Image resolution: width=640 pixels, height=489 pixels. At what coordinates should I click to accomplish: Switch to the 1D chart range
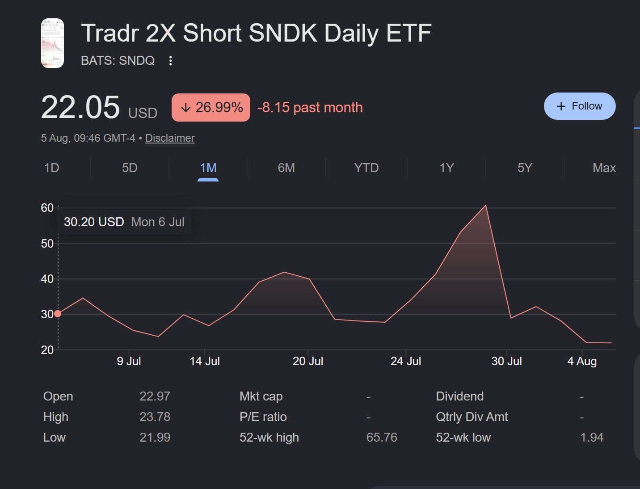tap(52, 168)
